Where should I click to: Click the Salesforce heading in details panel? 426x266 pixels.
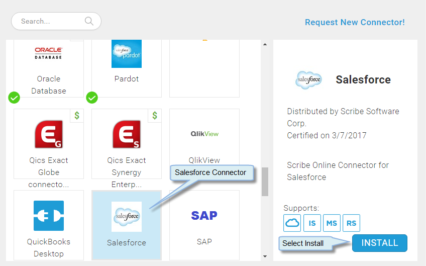tap(363, 79)
